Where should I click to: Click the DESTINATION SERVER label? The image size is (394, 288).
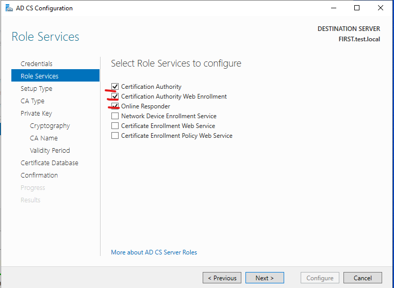click(x=349, y=29)
